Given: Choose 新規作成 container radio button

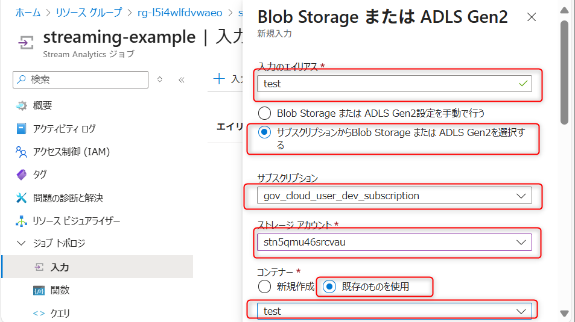Looking at the screenshot, I should [264, 286].
